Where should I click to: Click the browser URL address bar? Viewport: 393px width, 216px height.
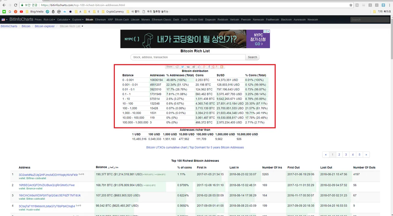184,5
